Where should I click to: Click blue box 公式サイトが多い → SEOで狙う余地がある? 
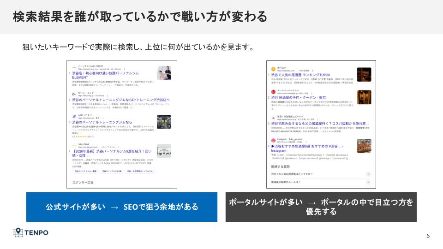tap(122, 207)
